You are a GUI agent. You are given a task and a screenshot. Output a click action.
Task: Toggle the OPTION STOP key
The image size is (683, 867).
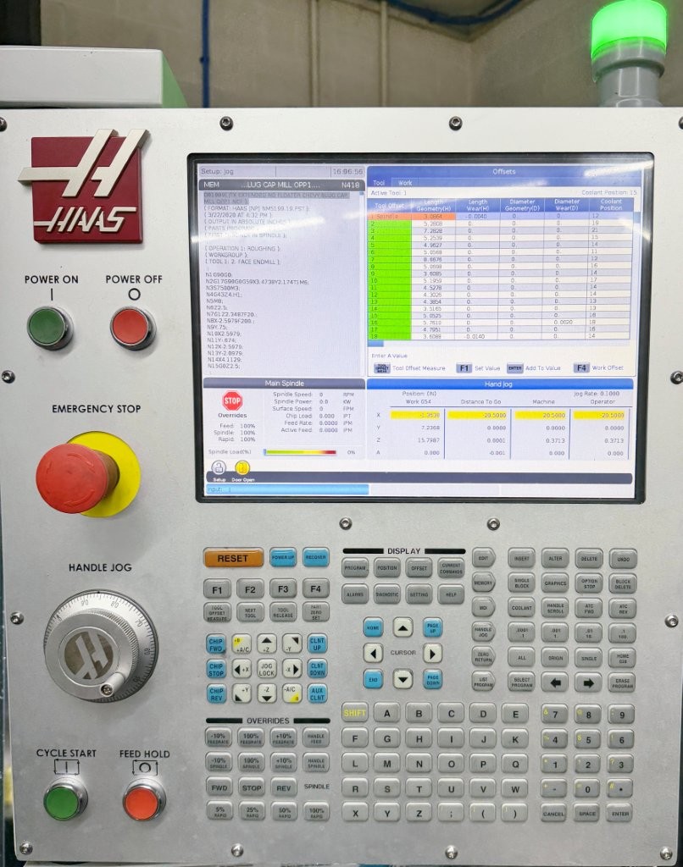coord(588,583)
